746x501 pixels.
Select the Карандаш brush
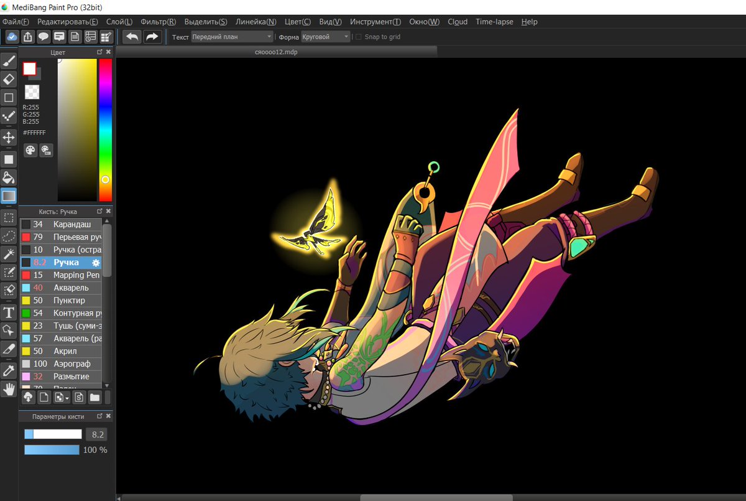[x=61, y=224]
